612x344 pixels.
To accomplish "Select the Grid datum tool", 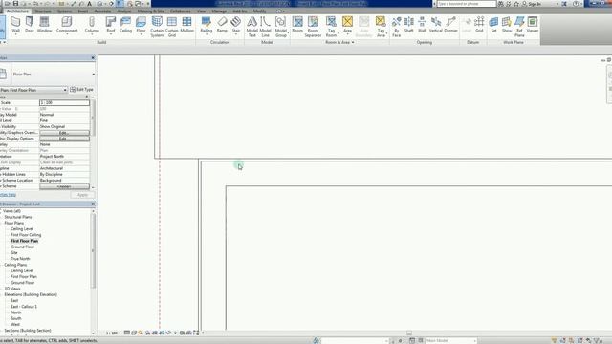I will tap(479, 25).
